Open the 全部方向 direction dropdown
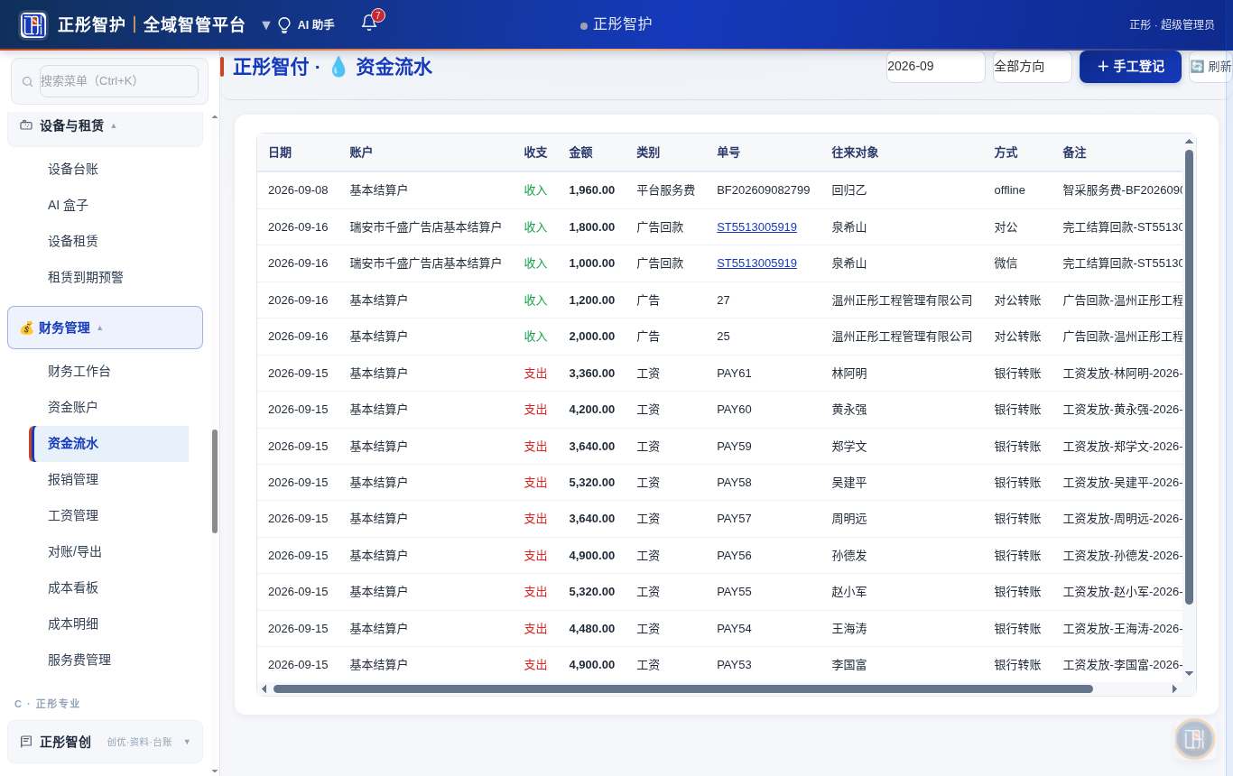The width and height of the screenshot is (1233, 776). (1032, 66)
